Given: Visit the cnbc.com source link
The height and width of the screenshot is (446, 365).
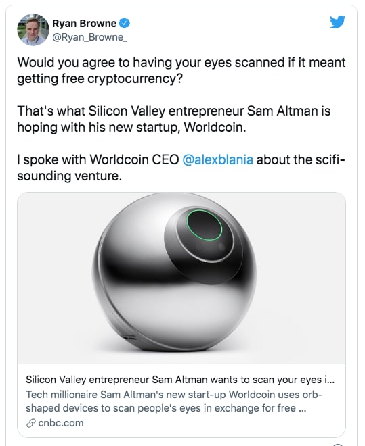Looking at the screenshot, I should 61,423.
